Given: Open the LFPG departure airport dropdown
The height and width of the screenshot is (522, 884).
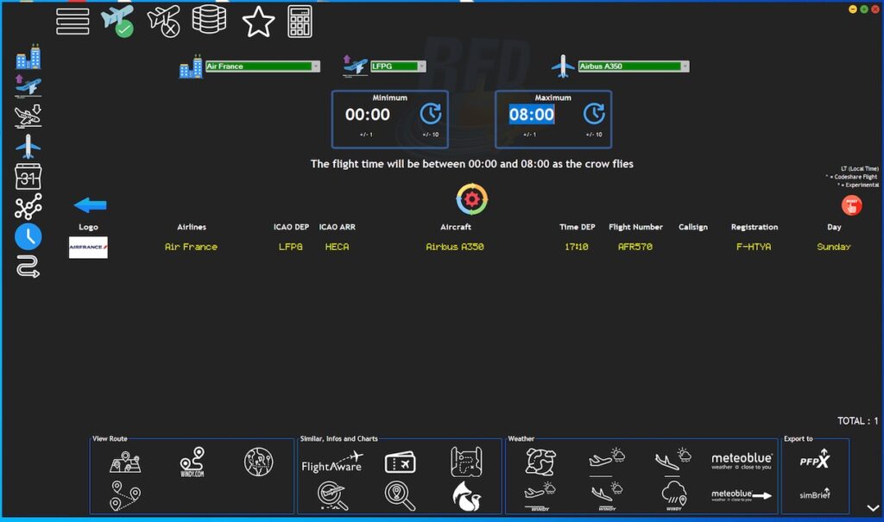Looking at the screenshot, I should (x=398, y=66).
